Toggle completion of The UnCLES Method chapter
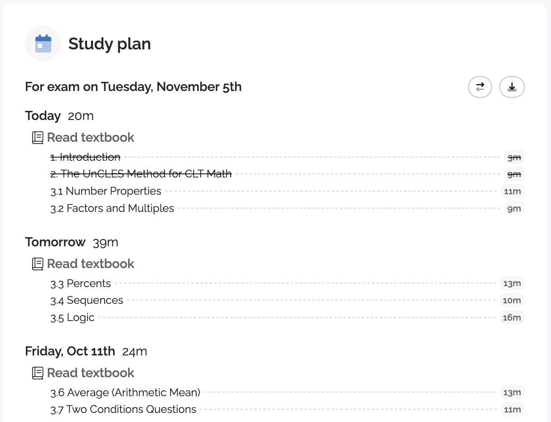 (140, 174)
